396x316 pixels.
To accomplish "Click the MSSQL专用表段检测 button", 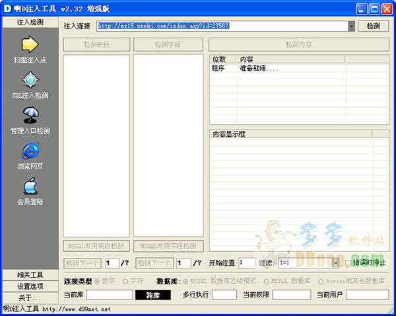I will (x=96, y=246).
